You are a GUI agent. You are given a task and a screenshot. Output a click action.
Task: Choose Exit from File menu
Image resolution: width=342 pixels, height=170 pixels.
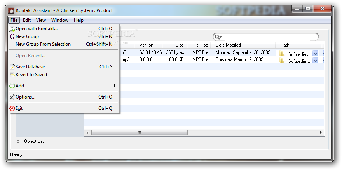point(64,108)
